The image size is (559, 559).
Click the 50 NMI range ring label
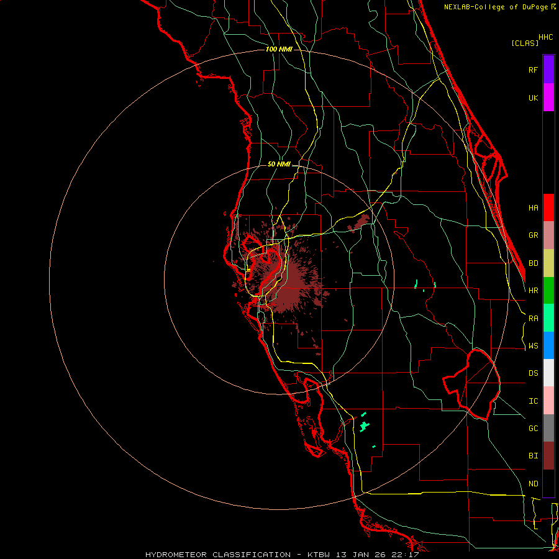click(x=279, y=164)
